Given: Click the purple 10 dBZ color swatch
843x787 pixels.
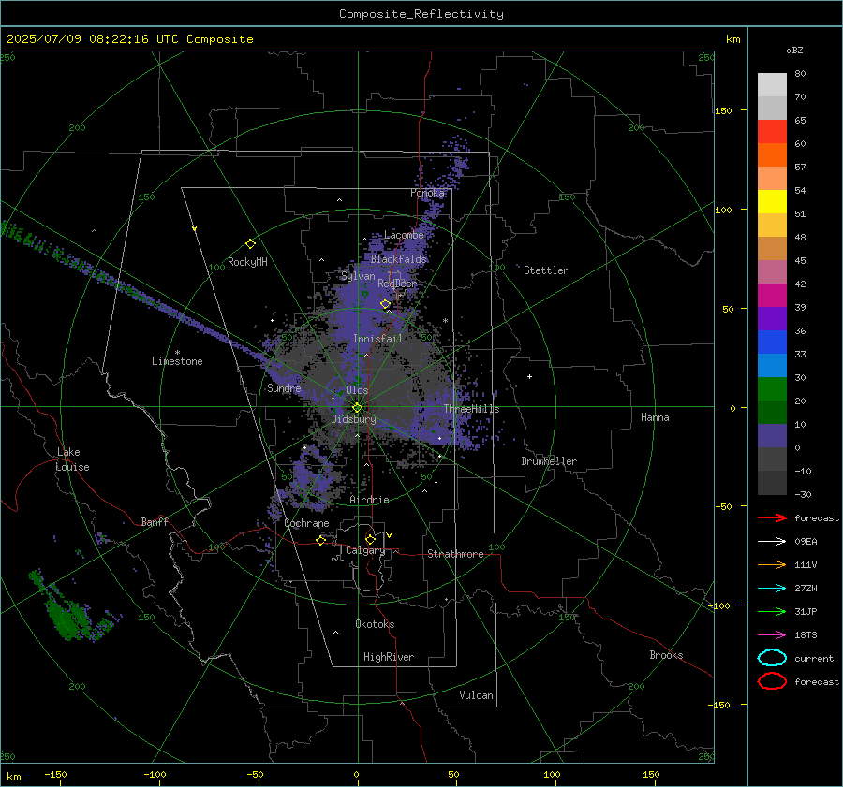Looking at the screenshot, I should click(772, 435).
